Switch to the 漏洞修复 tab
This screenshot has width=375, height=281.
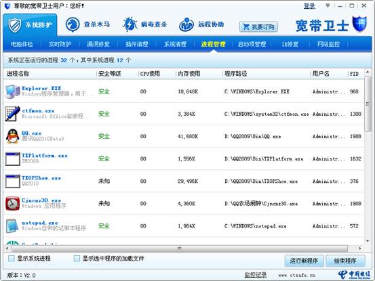click(x=98, y=44)
